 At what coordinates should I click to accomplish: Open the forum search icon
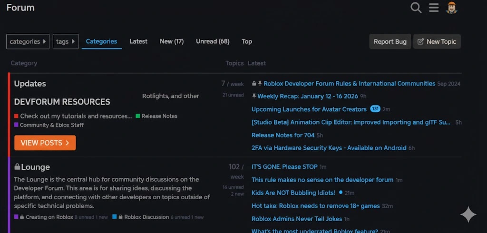(x=416, y=8)
